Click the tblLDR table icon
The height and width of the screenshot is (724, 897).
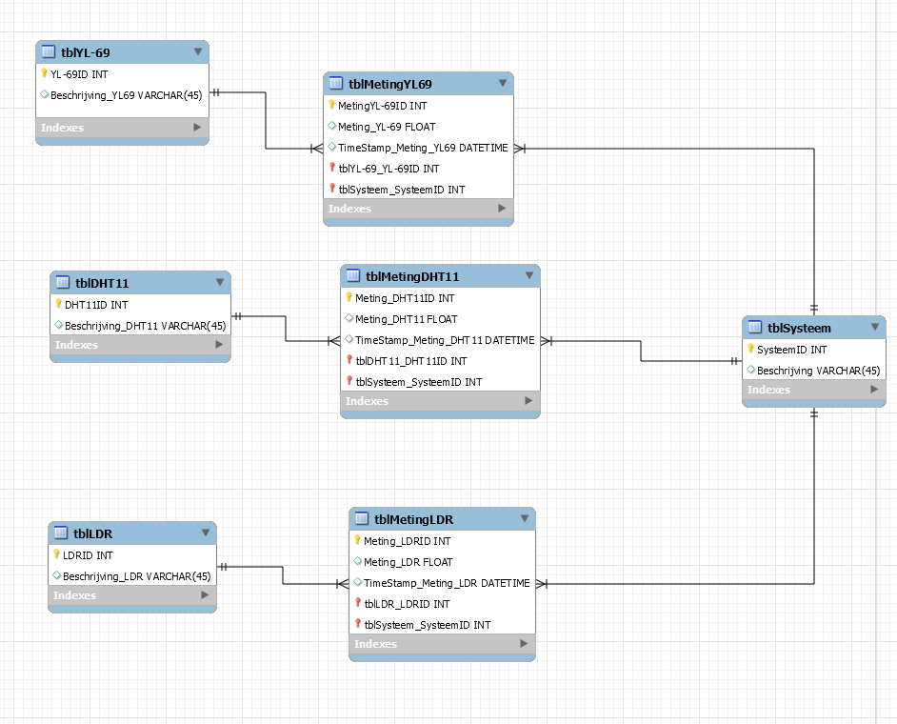click(x=61, y=533)
